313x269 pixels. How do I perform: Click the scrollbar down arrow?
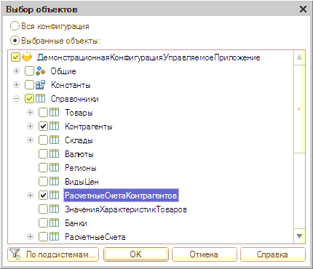click(x=299, y=236)
